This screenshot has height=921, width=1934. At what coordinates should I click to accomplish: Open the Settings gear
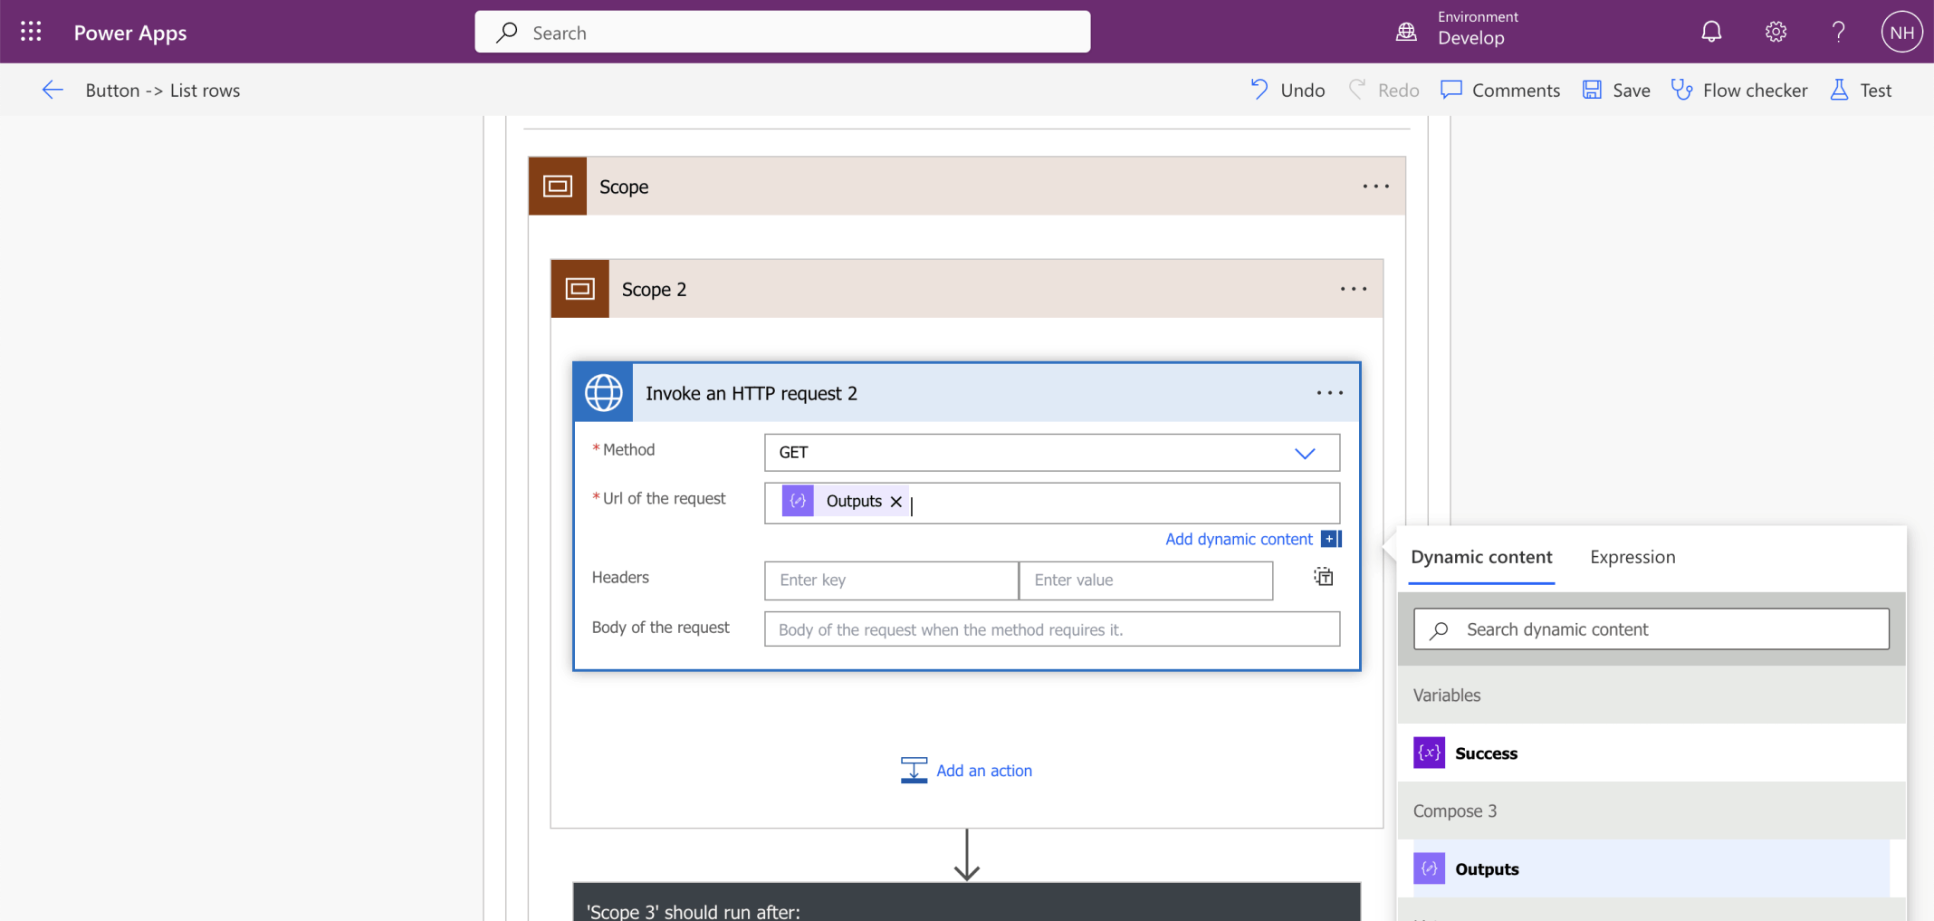pos(1776,32)
